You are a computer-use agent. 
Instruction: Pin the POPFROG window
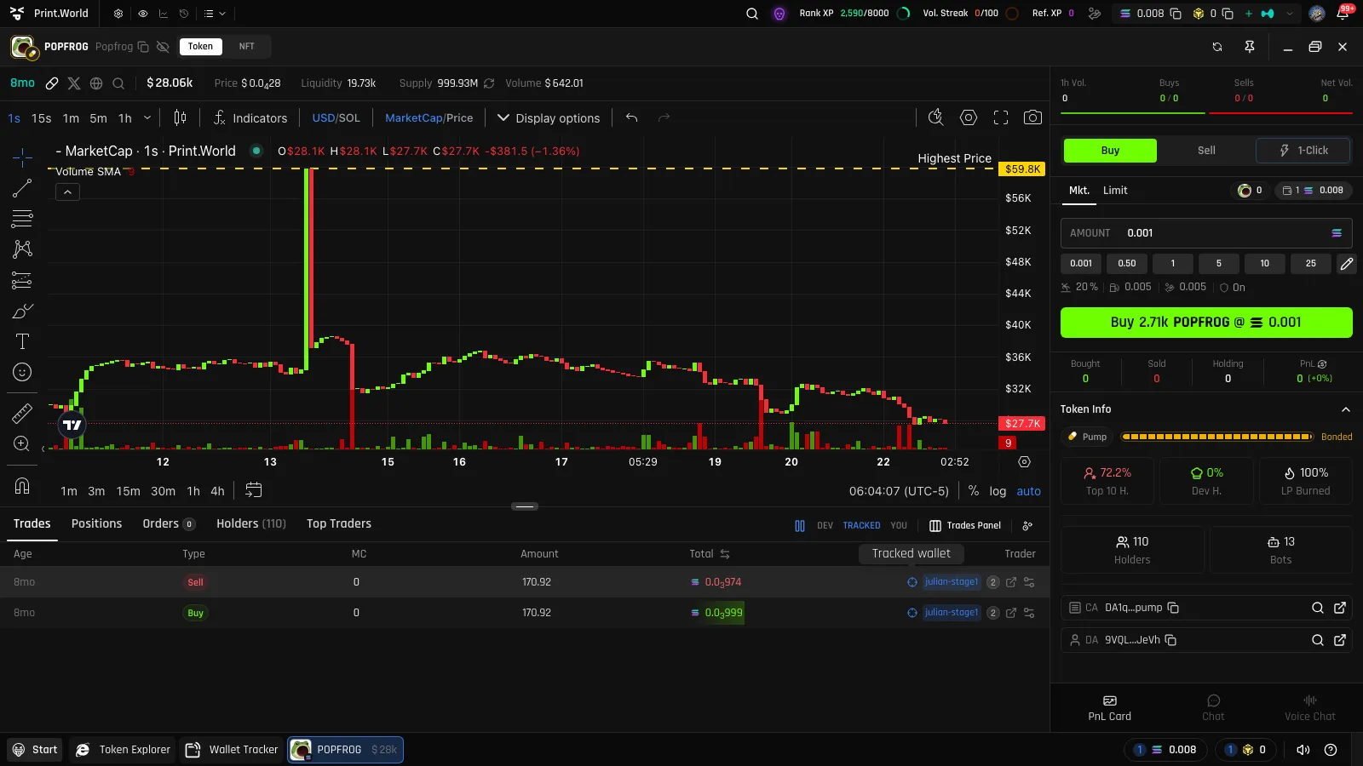click(x=1250, y=47)
